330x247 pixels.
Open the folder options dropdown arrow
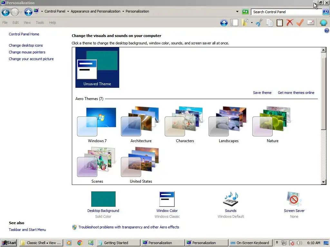click(252, 23)
